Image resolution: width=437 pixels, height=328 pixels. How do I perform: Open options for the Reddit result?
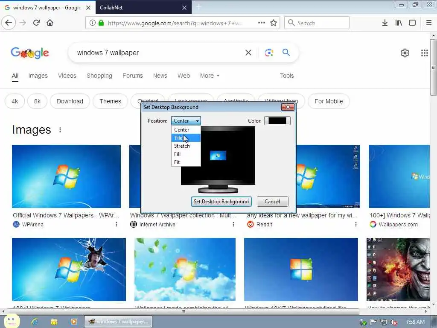coord(356,224)
